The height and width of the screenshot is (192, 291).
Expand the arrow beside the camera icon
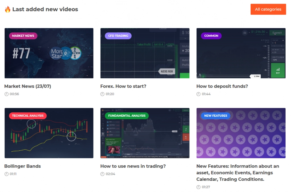pos(249,33)
